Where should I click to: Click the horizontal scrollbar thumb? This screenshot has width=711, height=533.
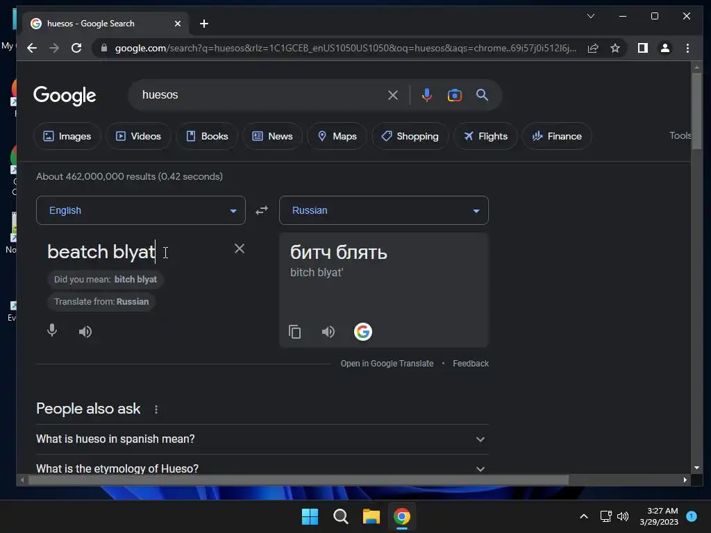tap(299, 480)
